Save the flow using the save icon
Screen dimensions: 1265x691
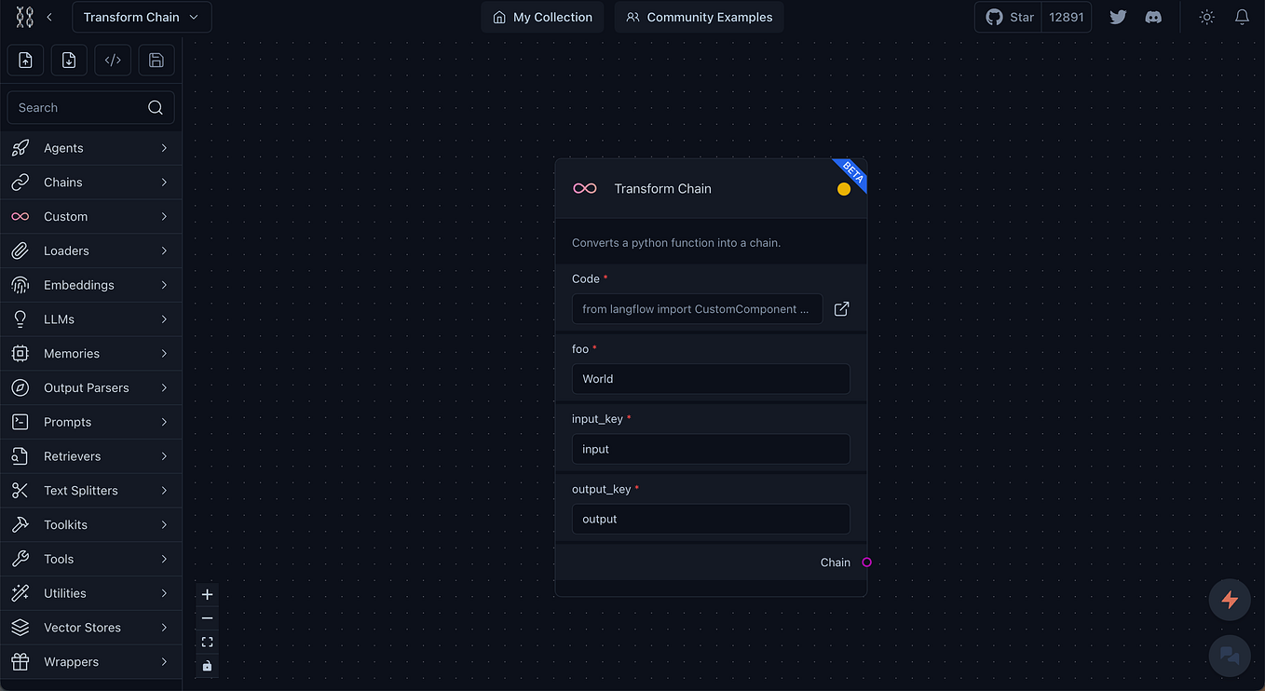click(x=156, y=60)
